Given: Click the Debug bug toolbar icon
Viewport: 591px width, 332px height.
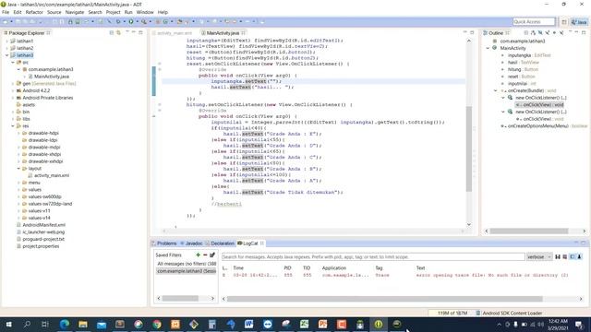Looking at the screenshot, I should pos(118,22).
